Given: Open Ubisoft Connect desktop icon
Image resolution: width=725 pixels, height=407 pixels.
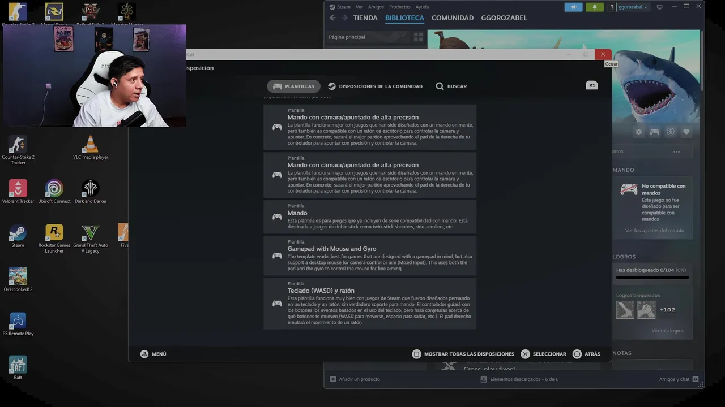Looking at the screenshot, I should 54,192.
